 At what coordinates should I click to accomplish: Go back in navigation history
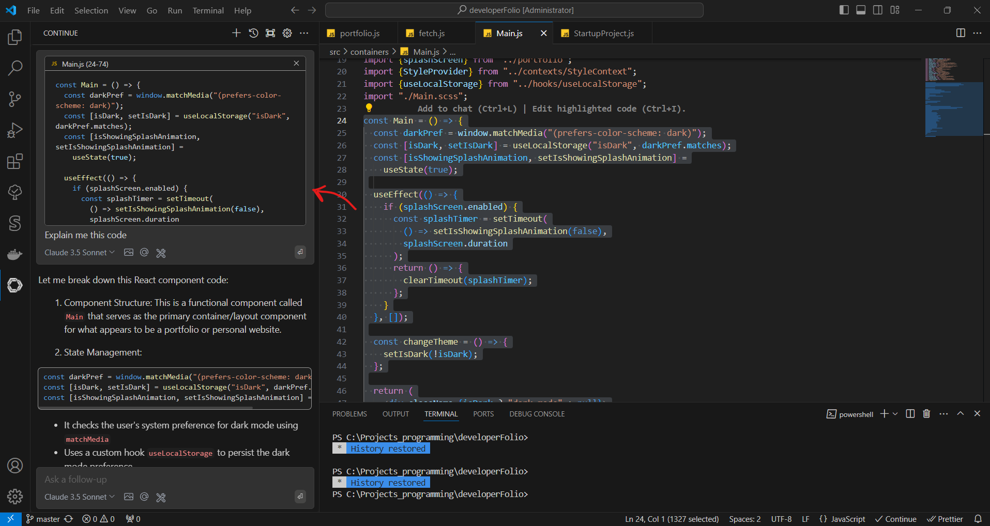click(x=295, y=10)
